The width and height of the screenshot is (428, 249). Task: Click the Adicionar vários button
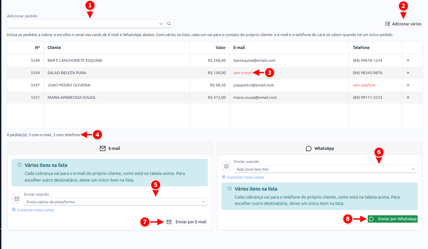tap(403, 24)
